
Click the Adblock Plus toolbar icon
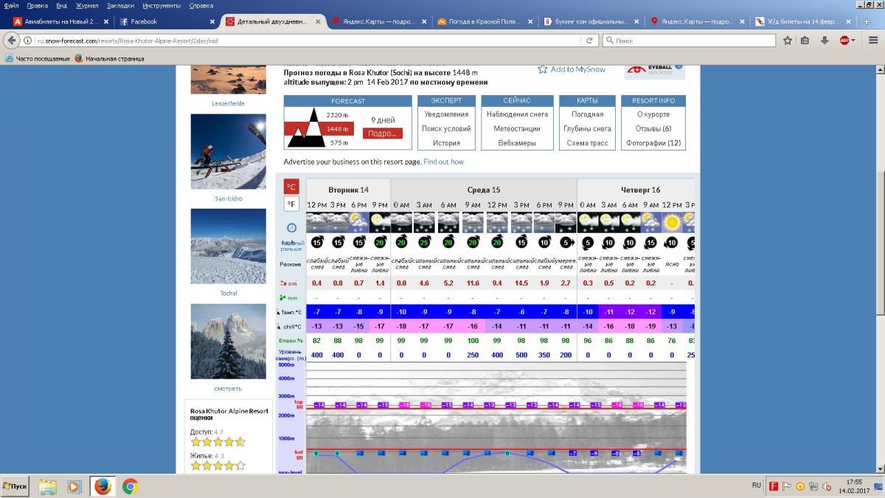click(x=844, y=41)
